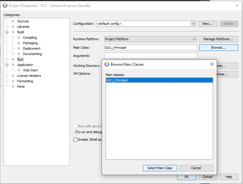This screenshot has width=243, height=184.
Task: Select the License Headers category
Action: (29, 76)
